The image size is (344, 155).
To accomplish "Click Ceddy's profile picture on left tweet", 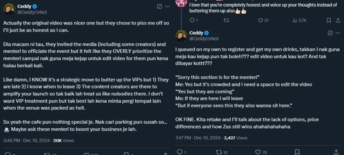I will [x=9, y=9].
